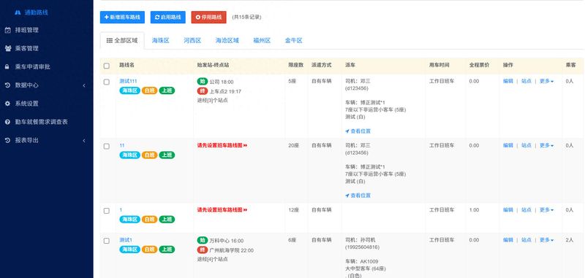Click the 始 start badge in 测试111 row
This screenshot has width=585, height=278.
(203, 82)
